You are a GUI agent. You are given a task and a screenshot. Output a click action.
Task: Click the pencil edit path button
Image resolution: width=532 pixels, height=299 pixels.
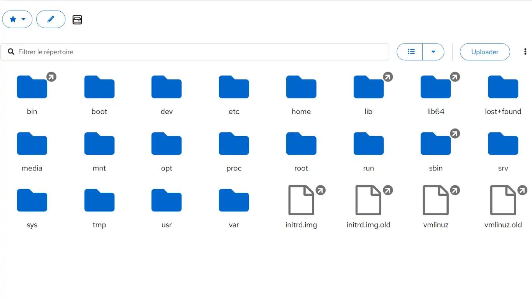point(51,19)
